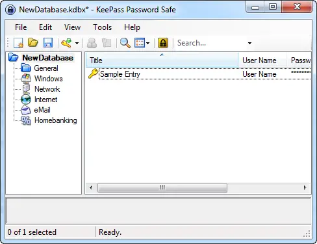317x244 pixels.
Task: Select the Windows group
Action: tap(49, 79)
